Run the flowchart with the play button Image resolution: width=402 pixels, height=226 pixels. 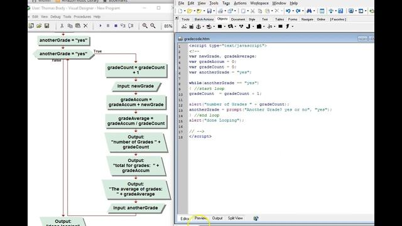point(100,26)
